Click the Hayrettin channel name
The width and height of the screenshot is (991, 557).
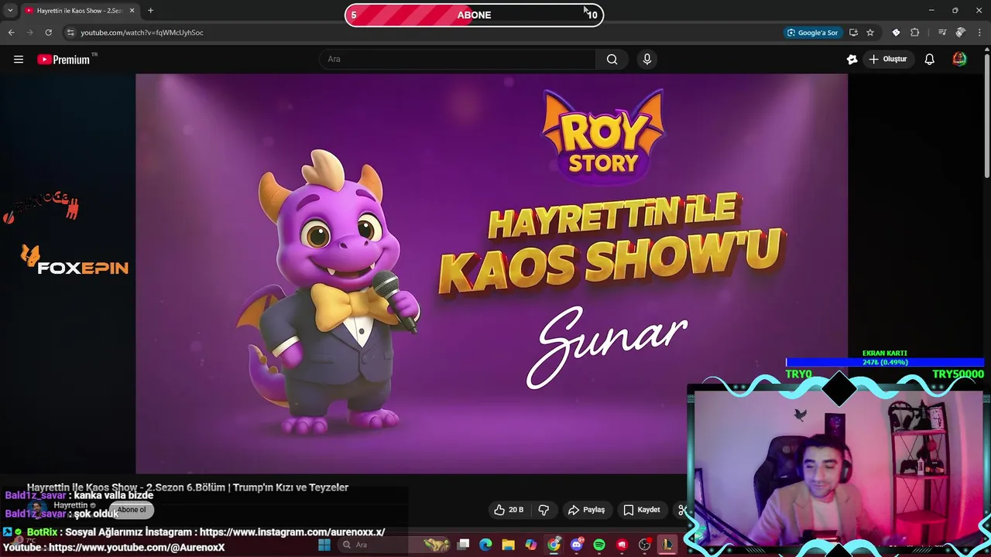point(70,505)
